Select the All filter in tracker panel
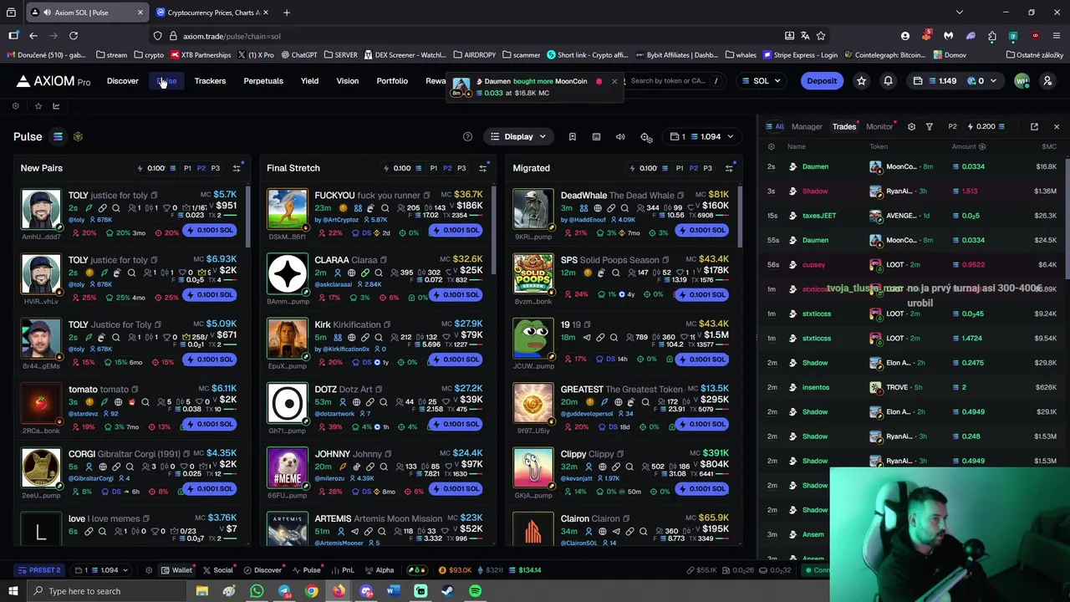This screenshot has height=602, width=1070. (775, 126)
